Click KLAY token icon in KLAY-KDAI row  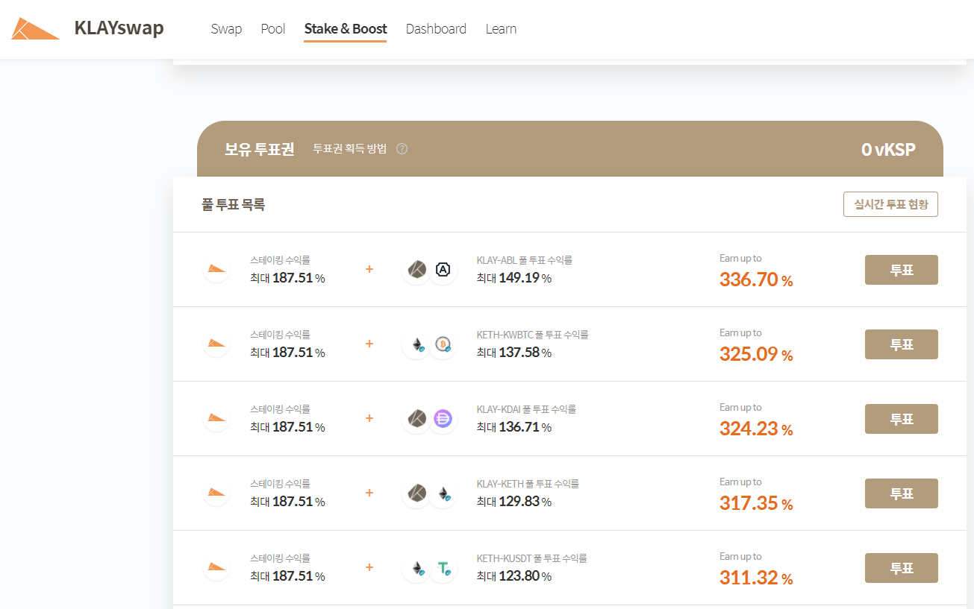(416, 419)
